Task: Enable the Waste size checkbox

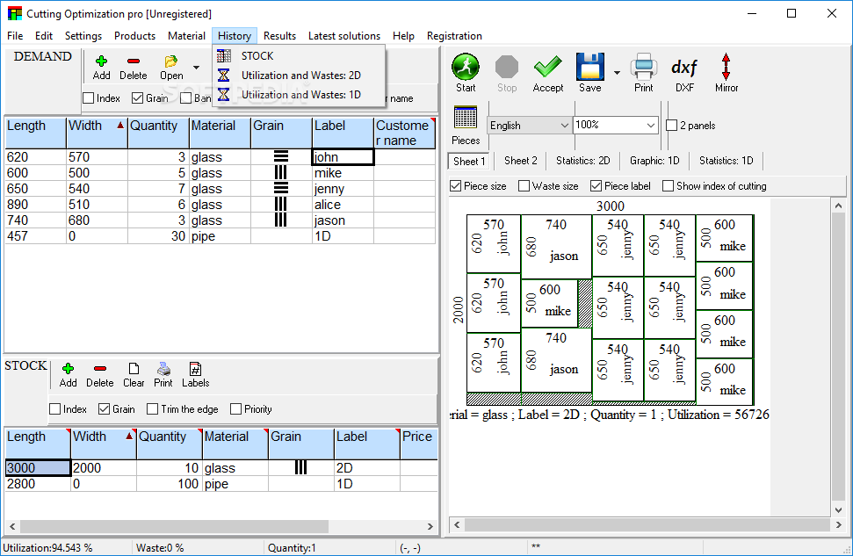Action: [x=524, y=186]
